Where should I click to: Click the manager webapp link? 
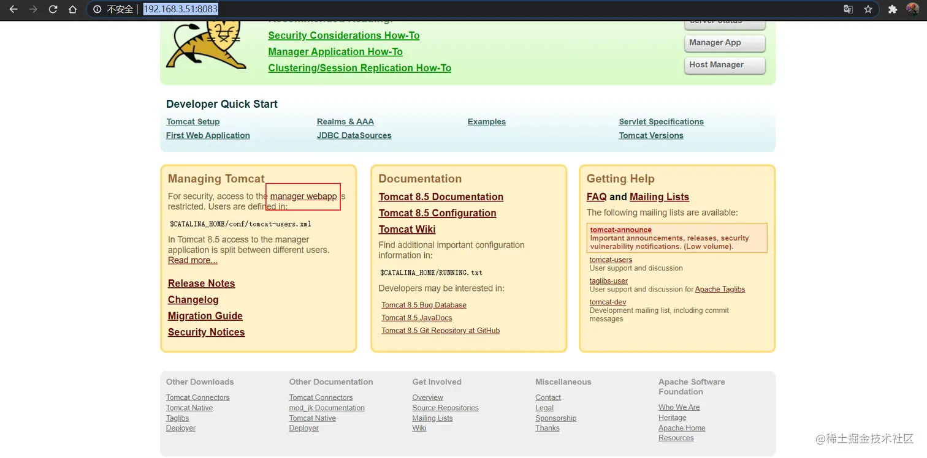coord(303,196)
